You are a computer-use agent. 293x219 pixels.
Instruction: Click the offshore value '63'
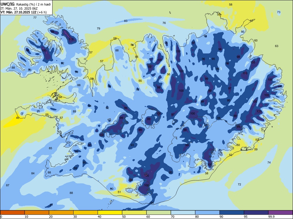tap(277, 46)
